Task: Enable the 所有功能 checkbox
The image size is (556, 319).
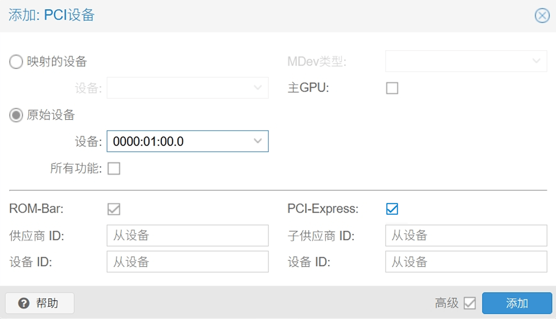Action: click(x=114, y=168)
